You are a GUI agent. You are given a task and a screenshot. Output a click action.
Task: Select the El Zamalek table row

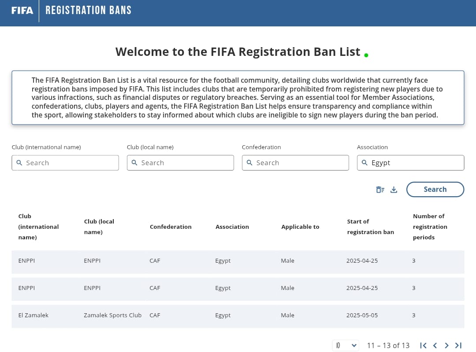pos(238,315)
